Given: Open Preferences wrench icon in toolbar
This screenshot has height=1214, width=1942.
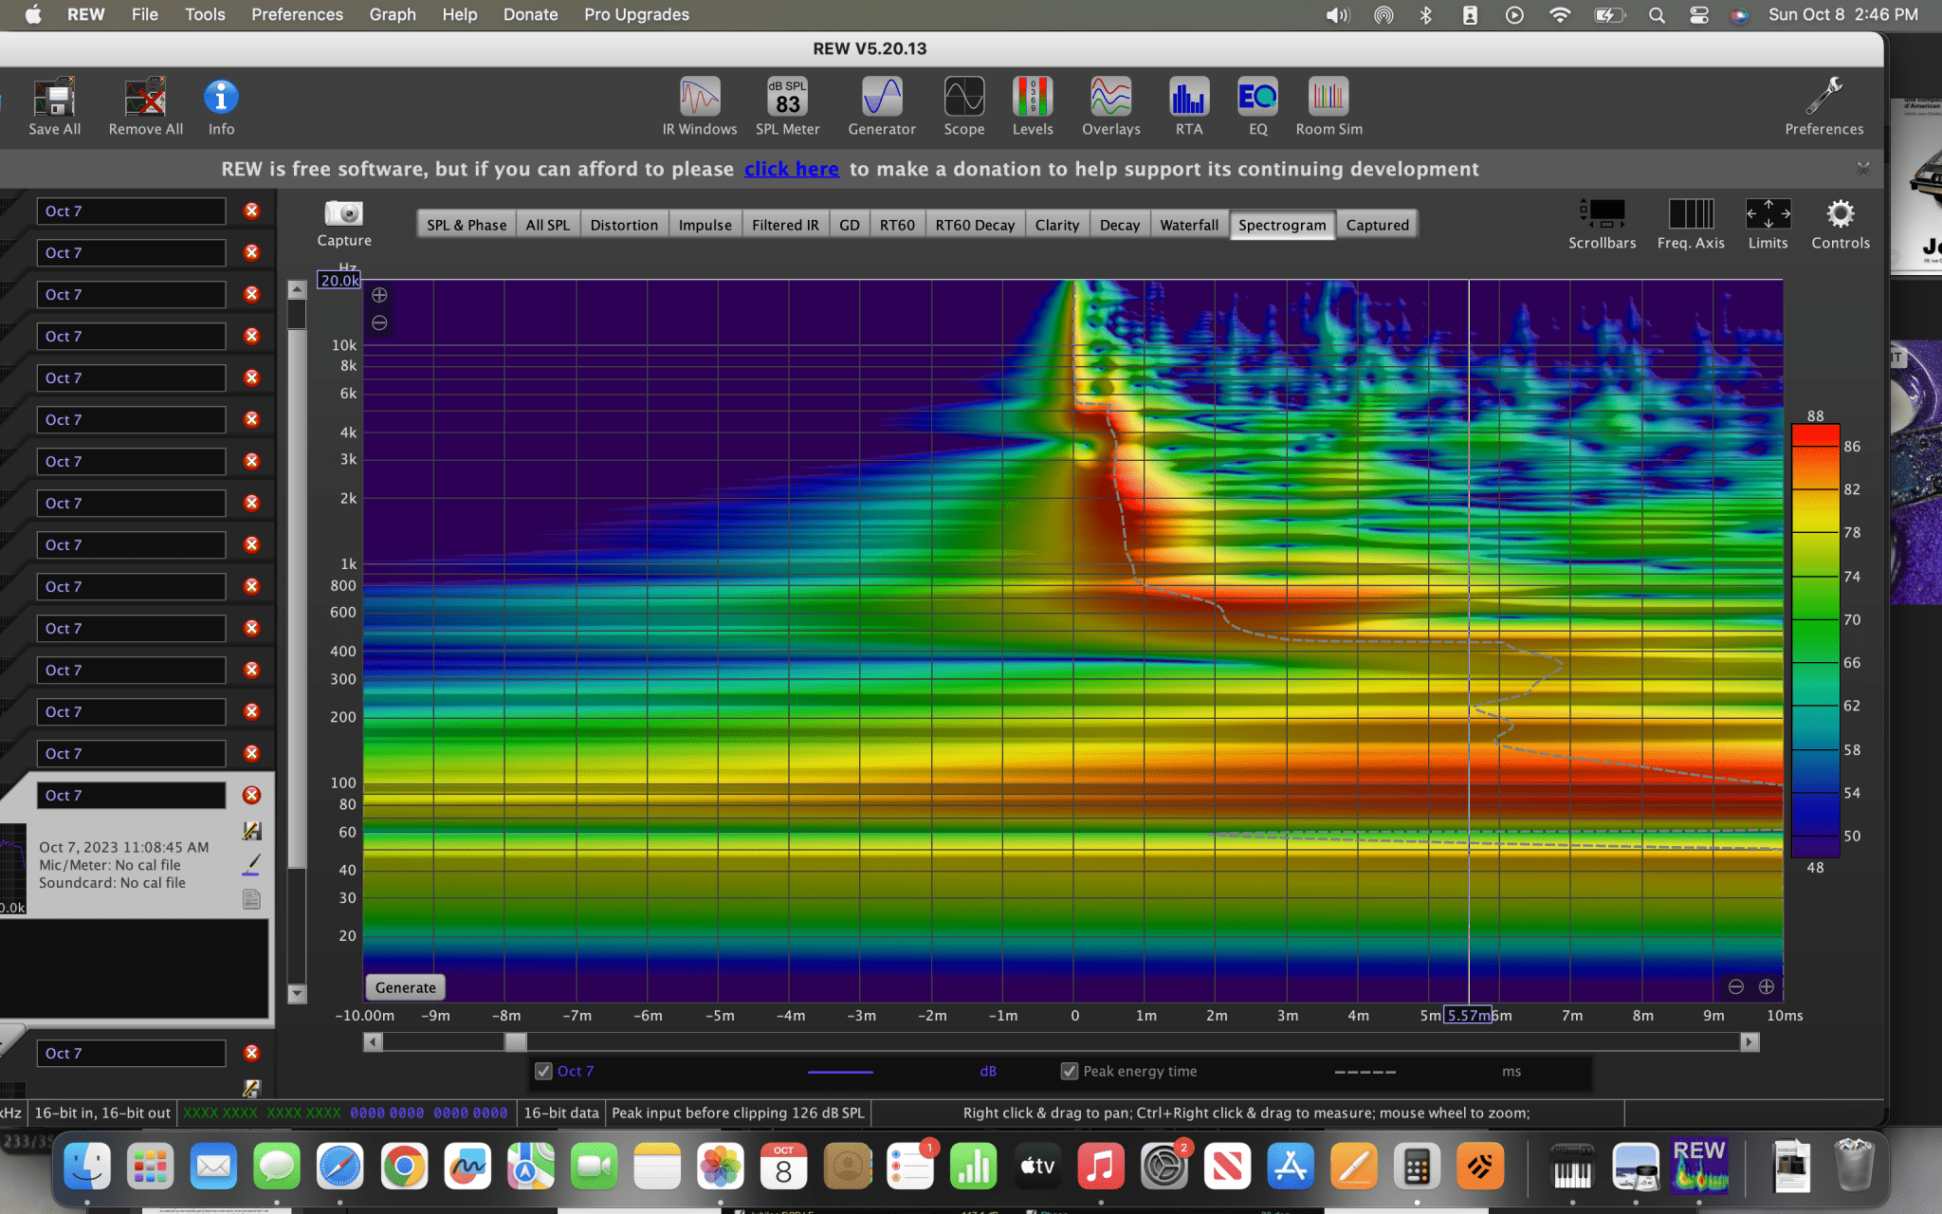Looking at the screenshot, I should click(x=1823, y=105).
